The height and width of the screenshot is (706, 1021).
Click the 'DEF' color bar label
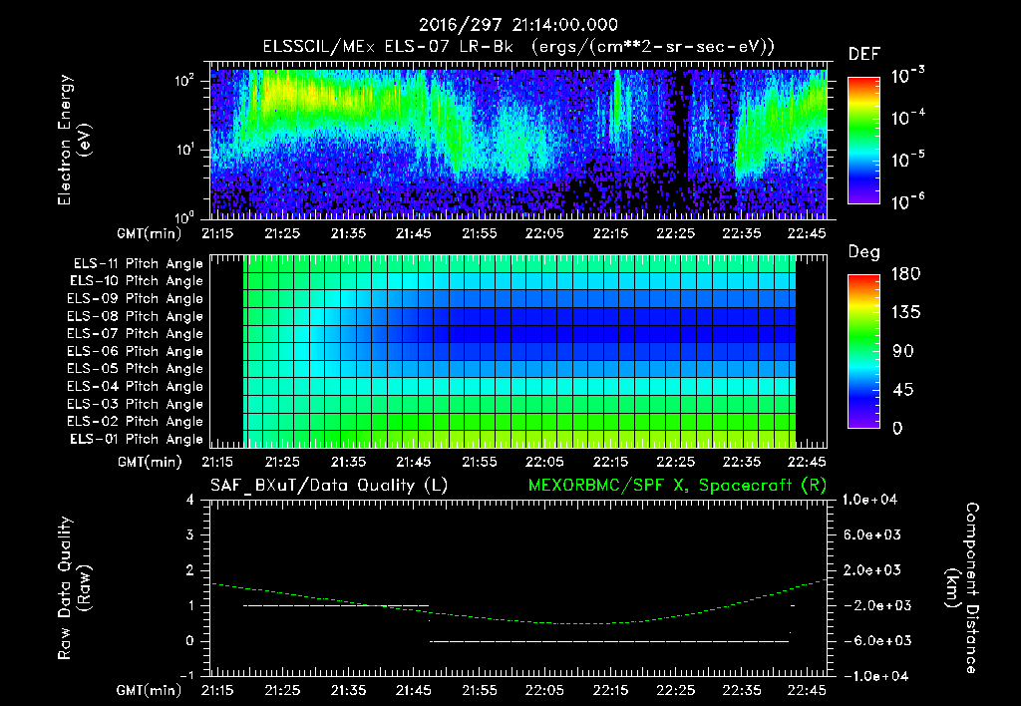(x=864, y=54)
